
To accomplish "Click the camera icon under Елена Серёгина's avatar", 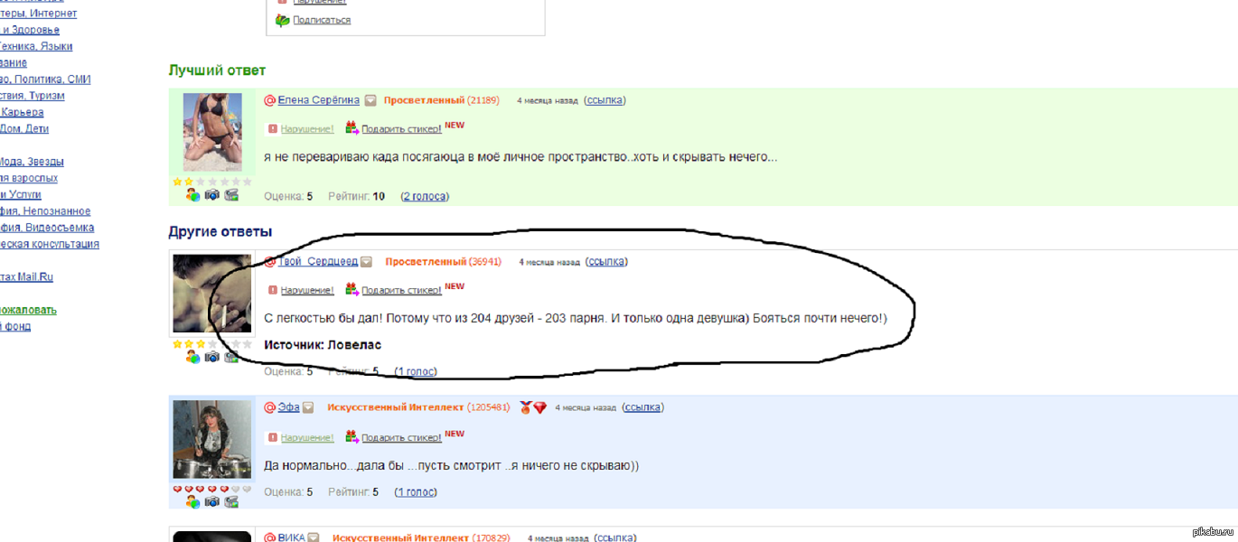I will pos(211,194).
